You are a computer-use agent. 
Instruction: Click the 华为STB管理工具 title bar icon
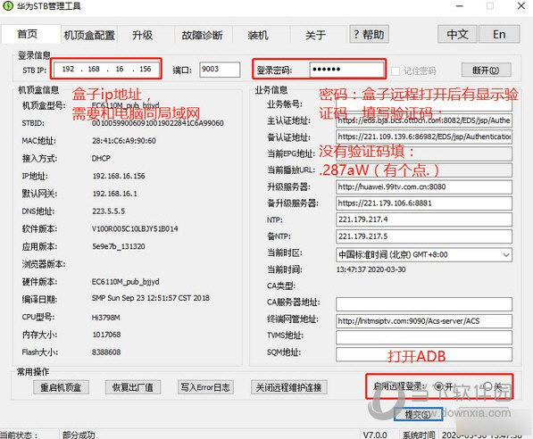[7, 5]
